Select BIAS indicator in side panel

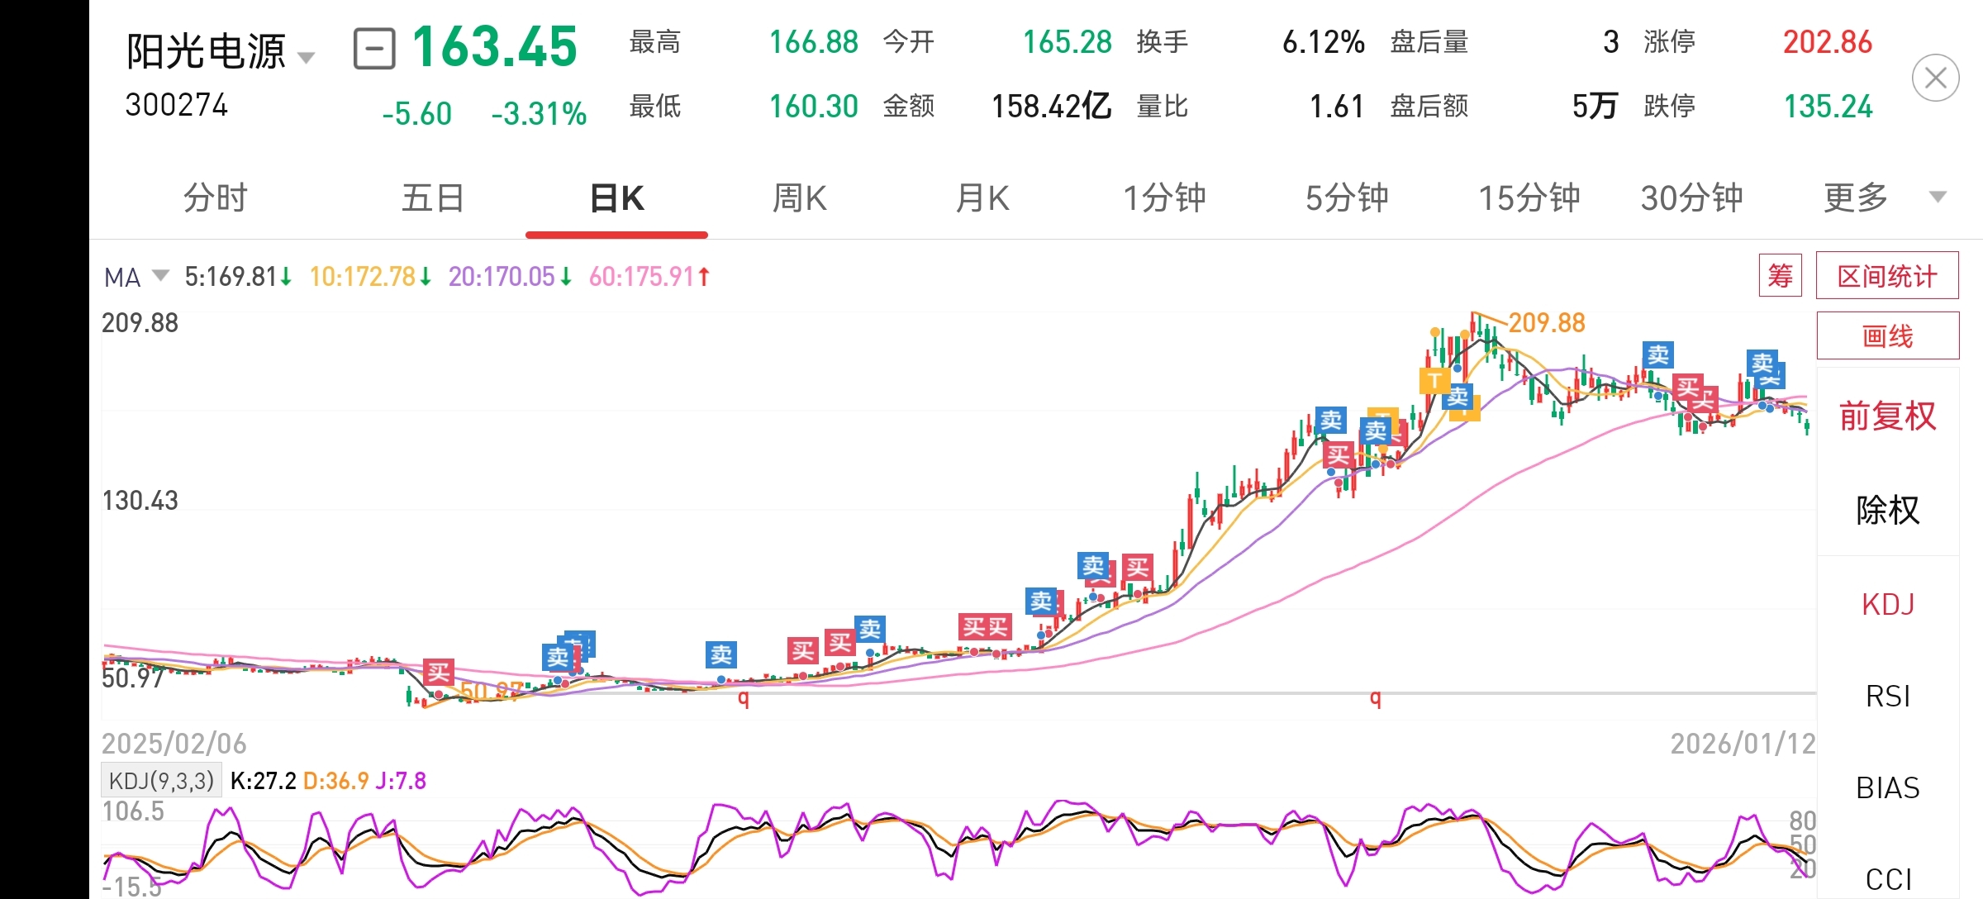click(1887, 788)
